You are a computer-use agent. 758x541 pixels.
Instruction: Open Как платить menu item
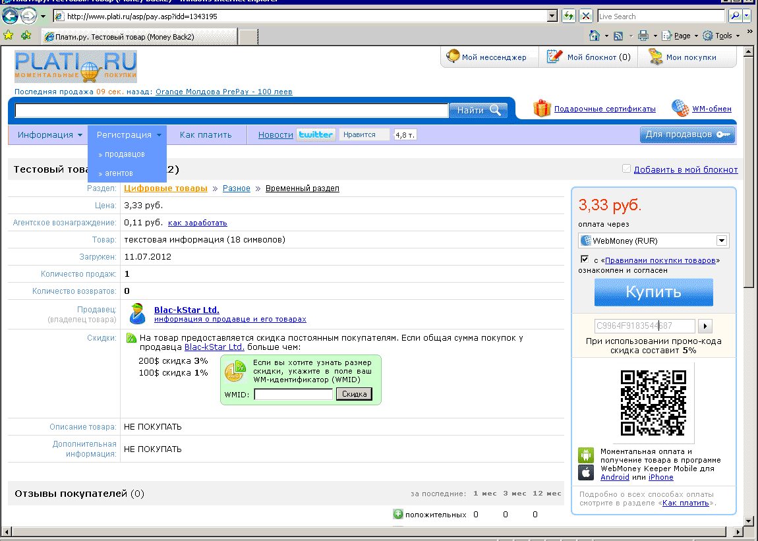coord(206,135)
